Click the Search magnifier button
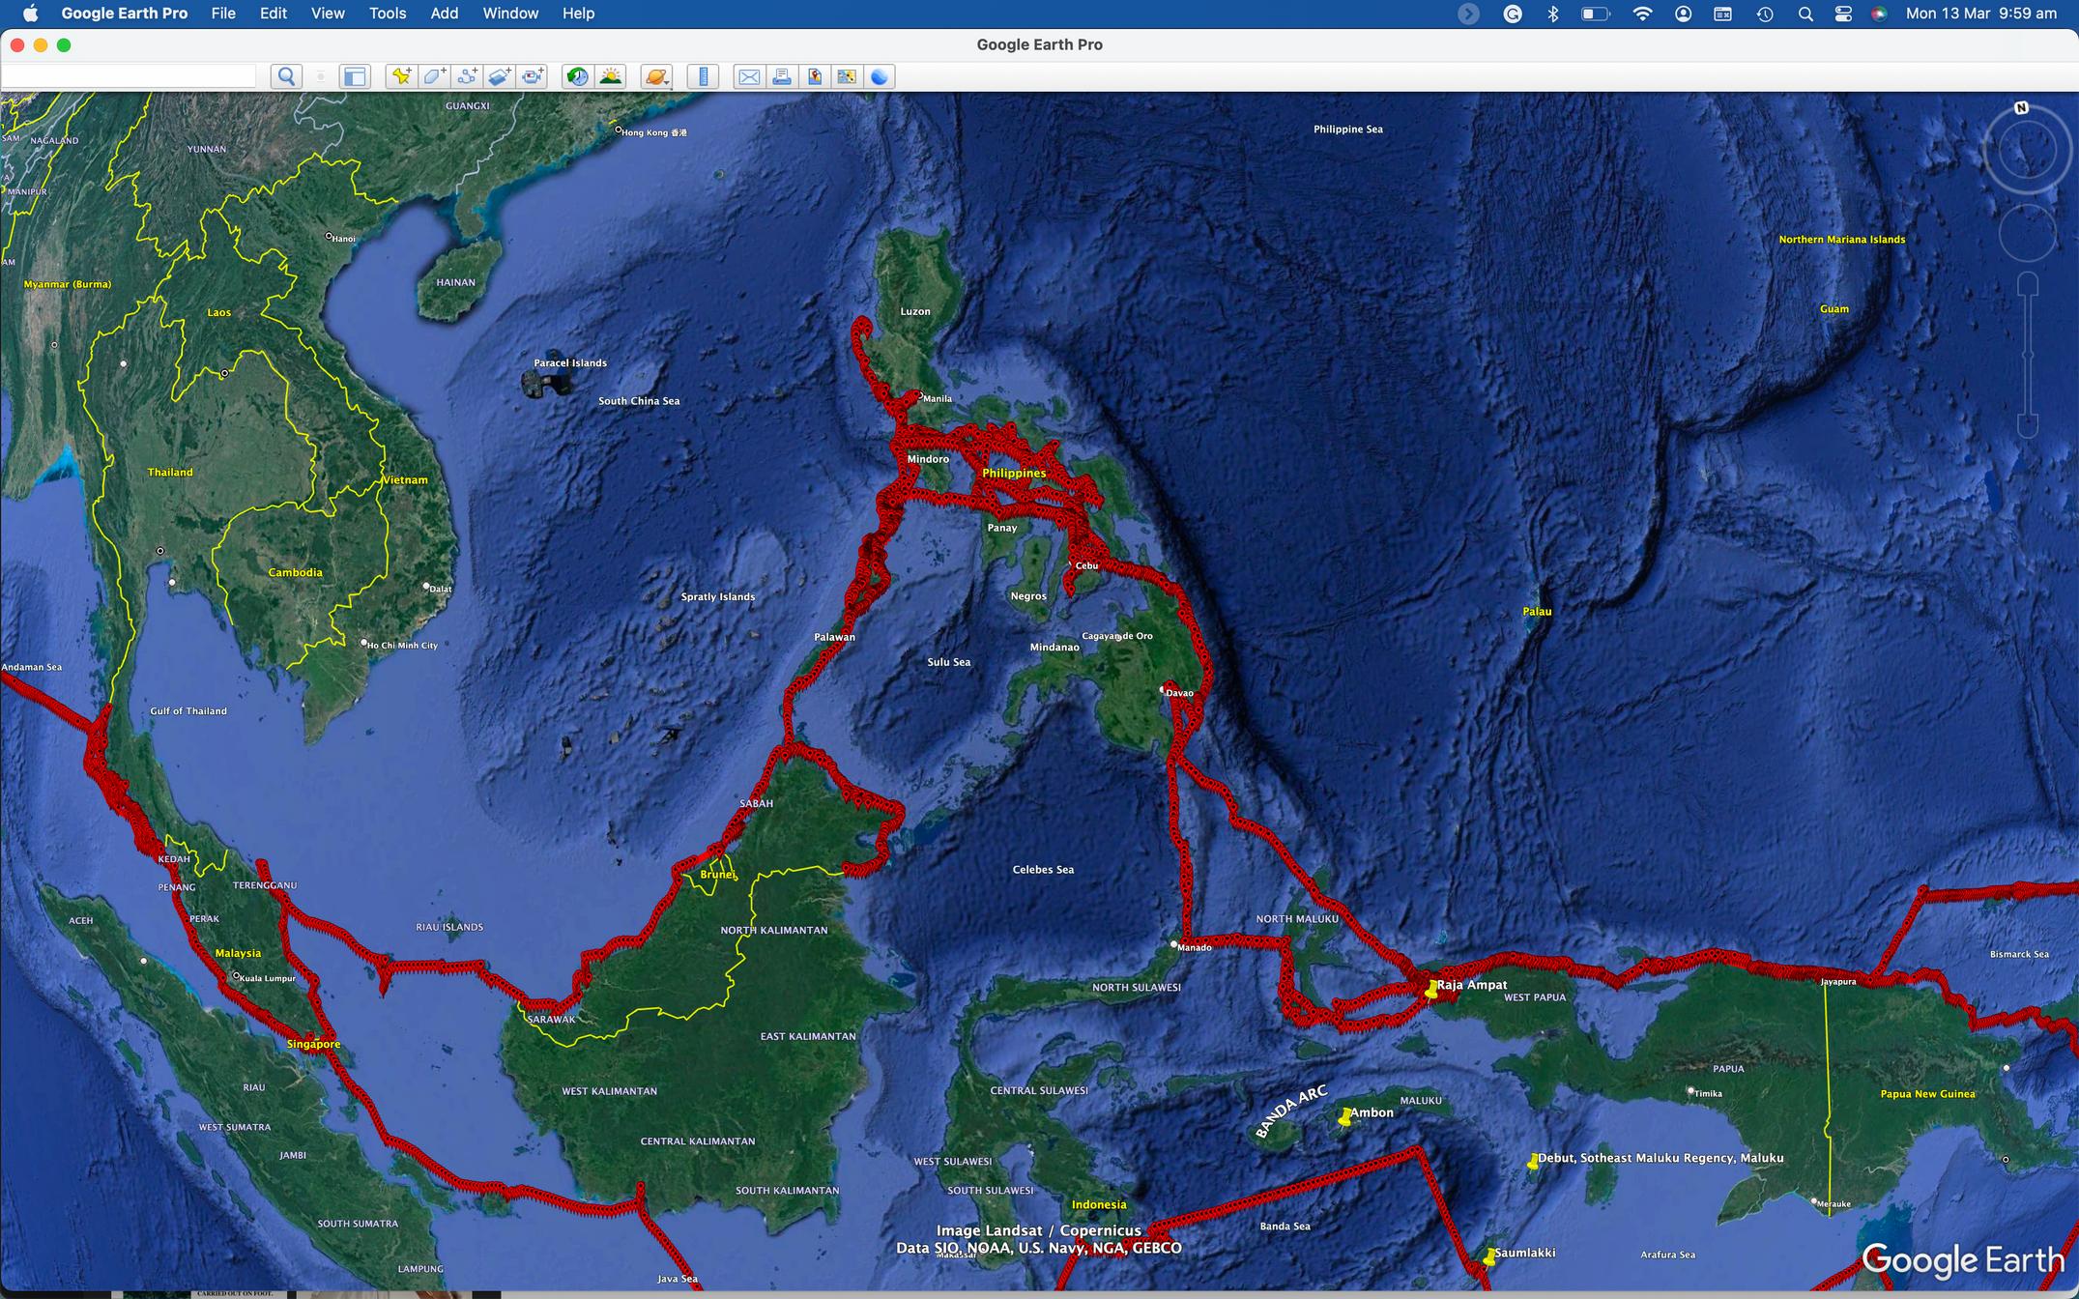The image size is (2079, 1299). (286, 76)
